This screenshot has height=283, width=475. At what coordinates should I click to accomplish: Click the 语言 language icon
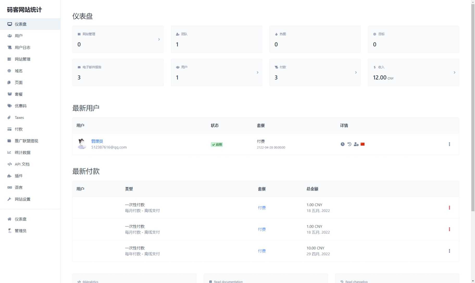point(10,187)
